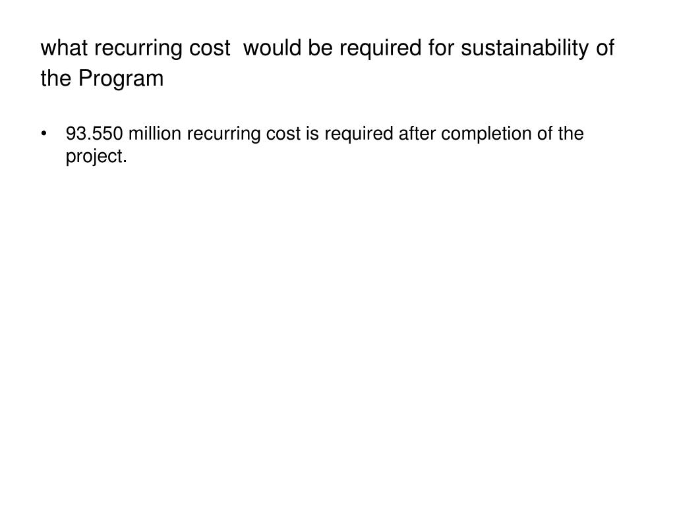
Task: Click the word 'cost' in the title
Action: coord(210,47)
